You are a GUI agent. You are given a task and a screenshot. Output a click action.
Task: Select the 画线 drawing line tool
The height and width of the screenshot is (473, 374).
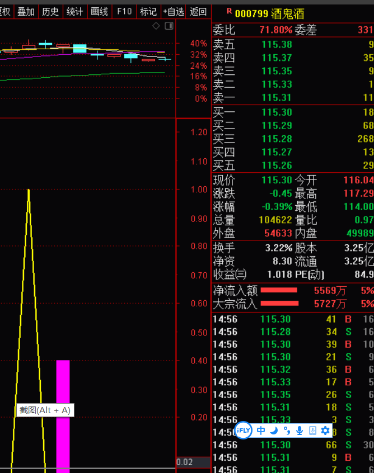point(100,12)
